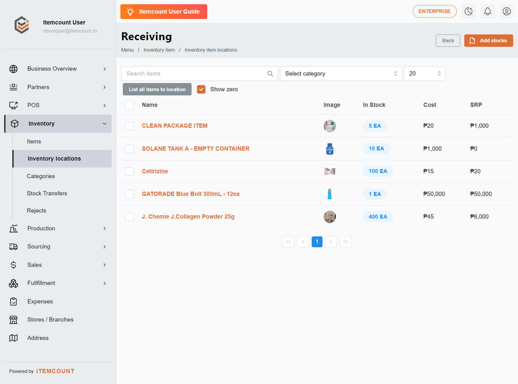518x384 pixels.
Task: Open user profile account icon
Action: click(x=507, y=11)
